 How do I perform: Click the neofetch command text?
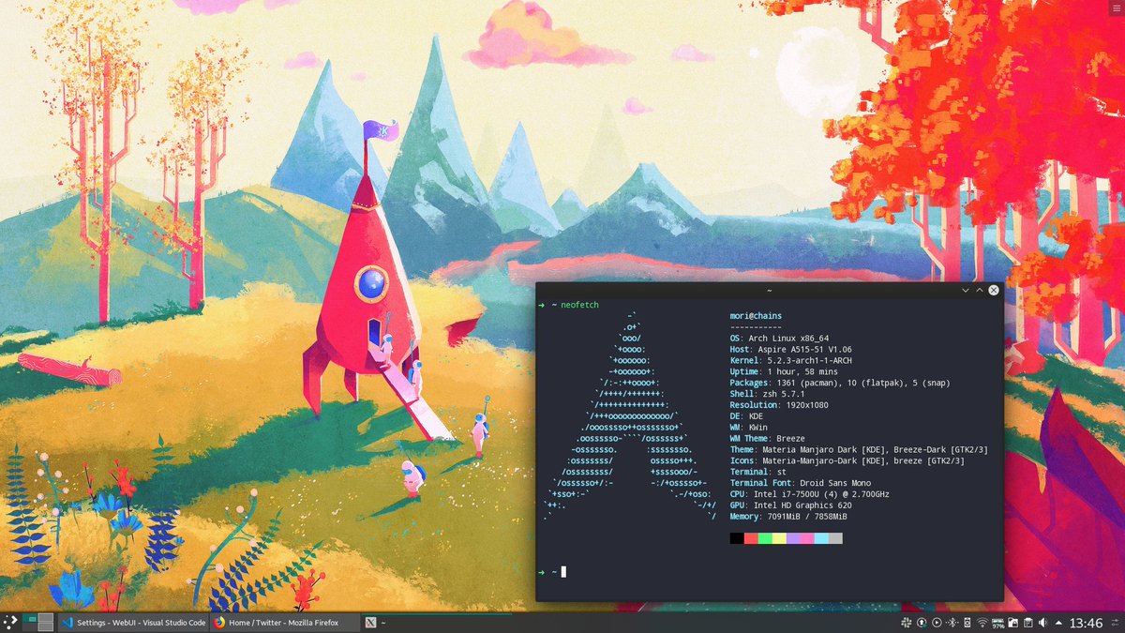(x=579, y=305)
